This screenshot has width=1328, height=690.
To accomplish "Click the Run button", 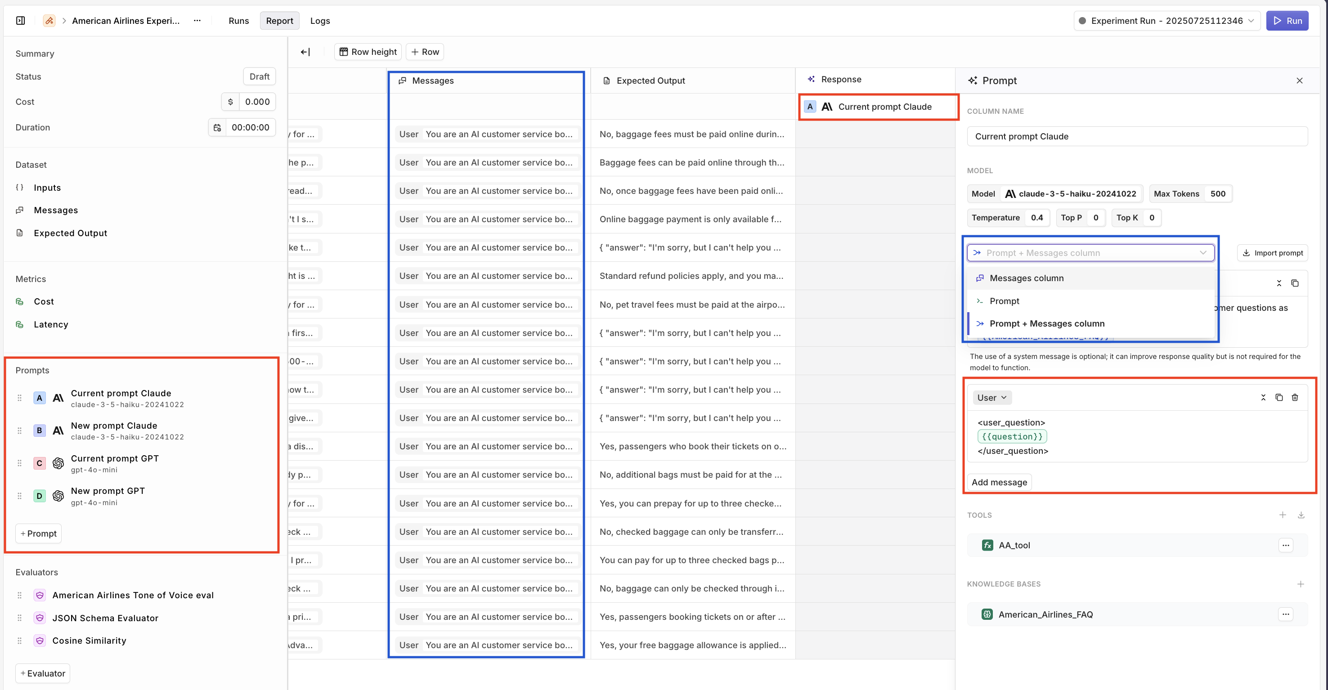I will tap(1287, 21).
